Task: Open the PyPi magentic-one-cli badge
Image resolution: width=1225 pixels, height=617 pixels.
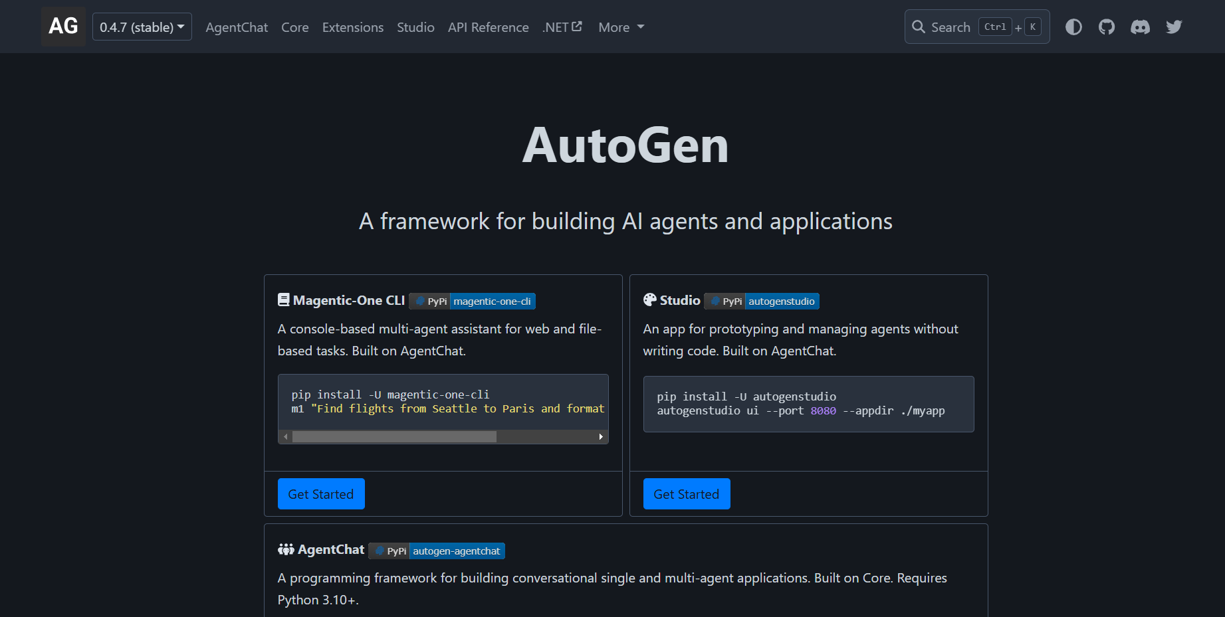Action: click(x=472, y=301)
